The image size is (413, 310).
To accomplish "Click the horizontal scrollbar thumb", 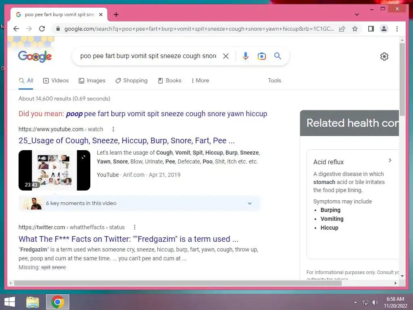I will [x=178, y=283].
